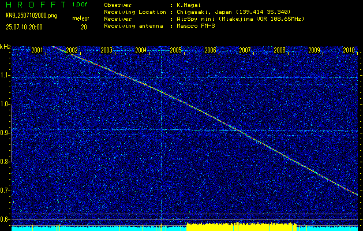The image size is (363, 231).
Task: Click the filename KN9_2507102000.png
Action: coord(31,16)
